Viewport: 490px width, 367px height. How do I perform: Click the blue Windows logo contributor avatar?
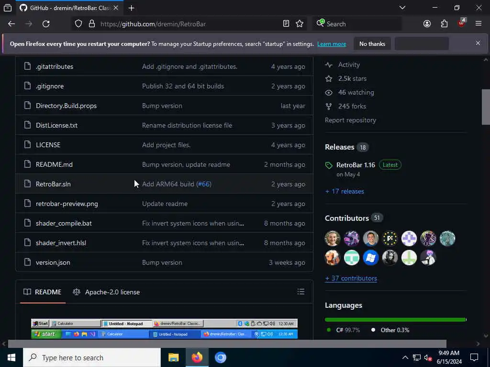pyautogui.click(x=371, y=258)
